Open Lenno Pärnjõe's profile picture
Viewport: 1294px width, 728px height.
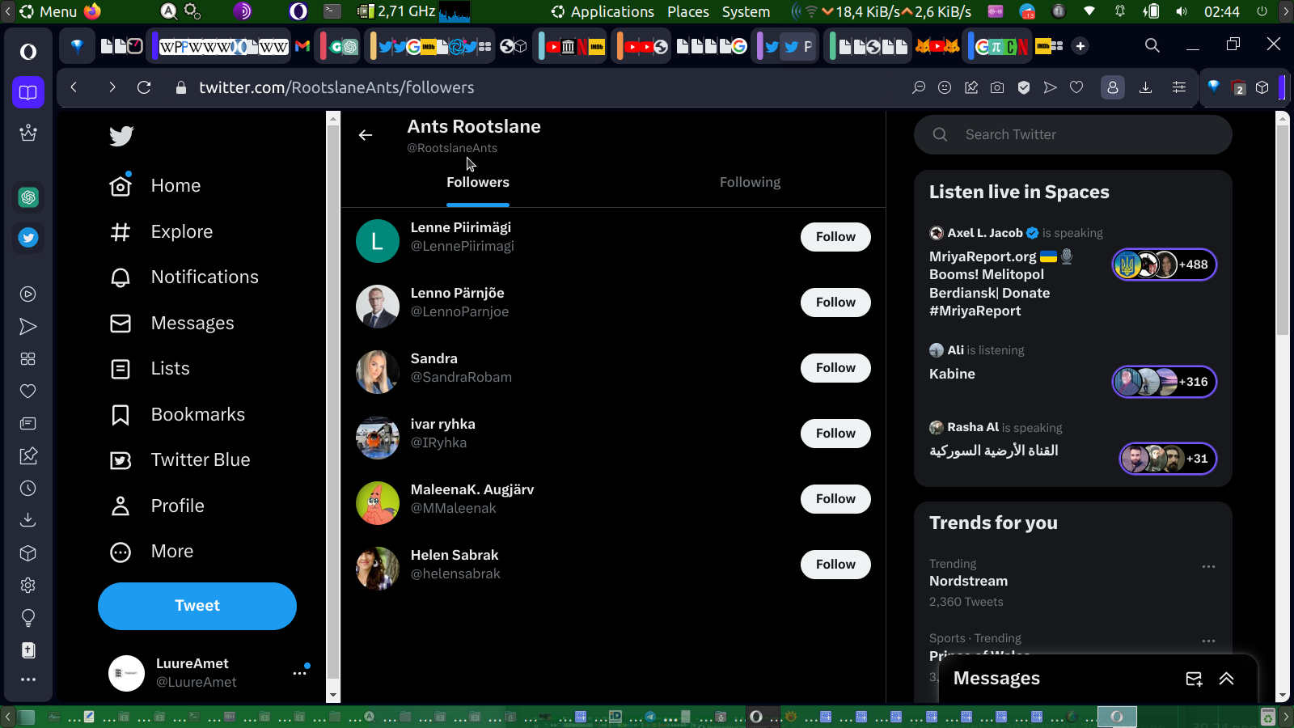(378, 307)
